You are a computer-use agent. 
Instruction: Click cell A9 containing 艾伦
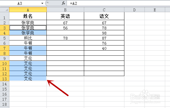pyautogui.click(x=28, y=58)
